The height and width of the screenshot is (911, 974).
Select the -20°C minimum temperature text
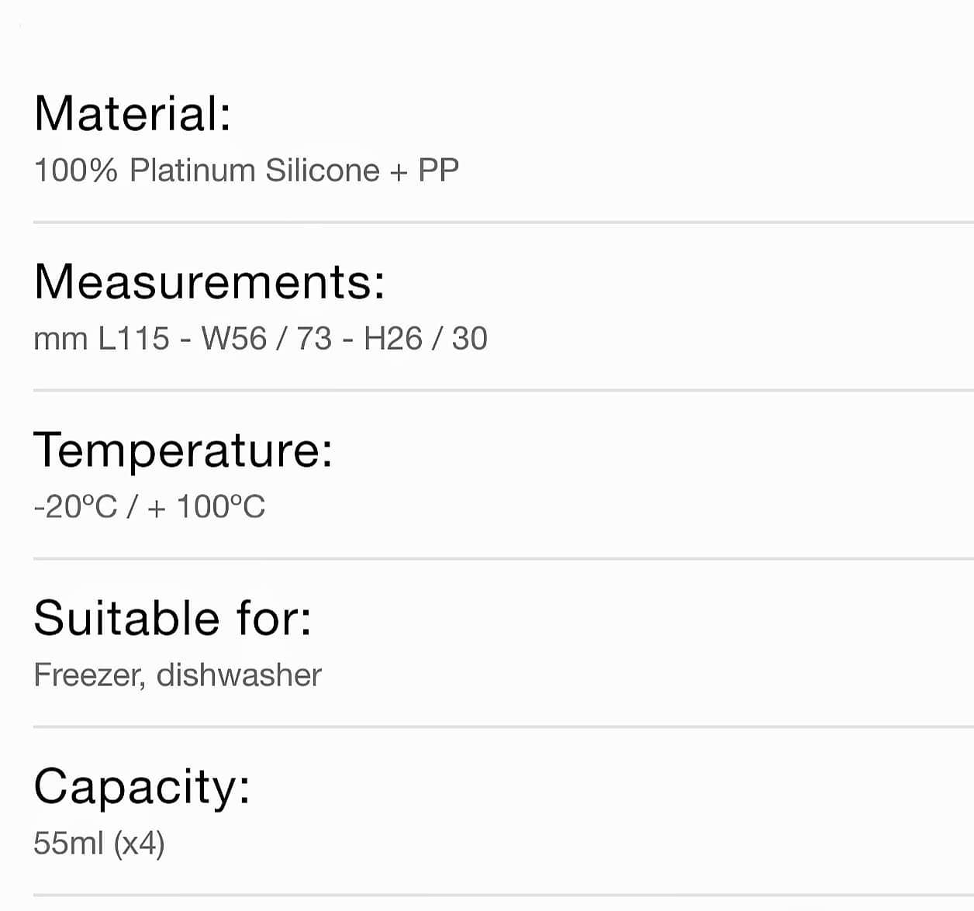pos(75,507)
